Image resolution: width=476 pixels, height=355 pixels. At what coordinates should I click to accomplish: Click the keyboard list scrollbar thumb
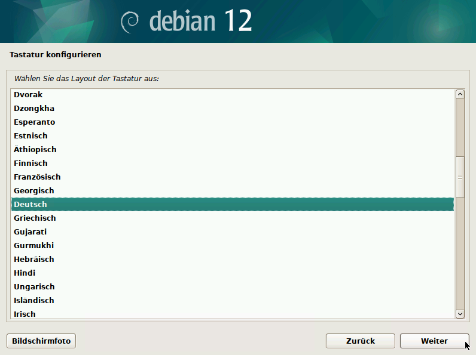point(460,177)
